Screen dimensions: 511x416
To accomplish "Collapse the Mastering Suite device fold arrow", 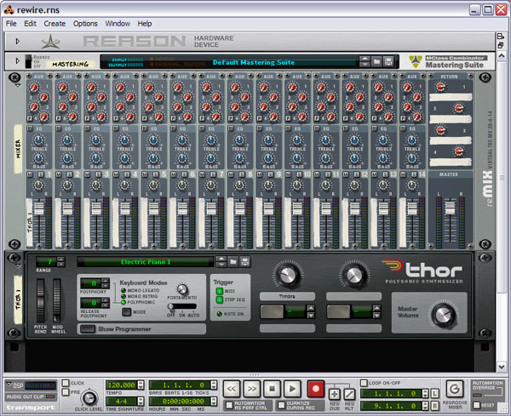I will pyautogui.click(x=18, y=61).
